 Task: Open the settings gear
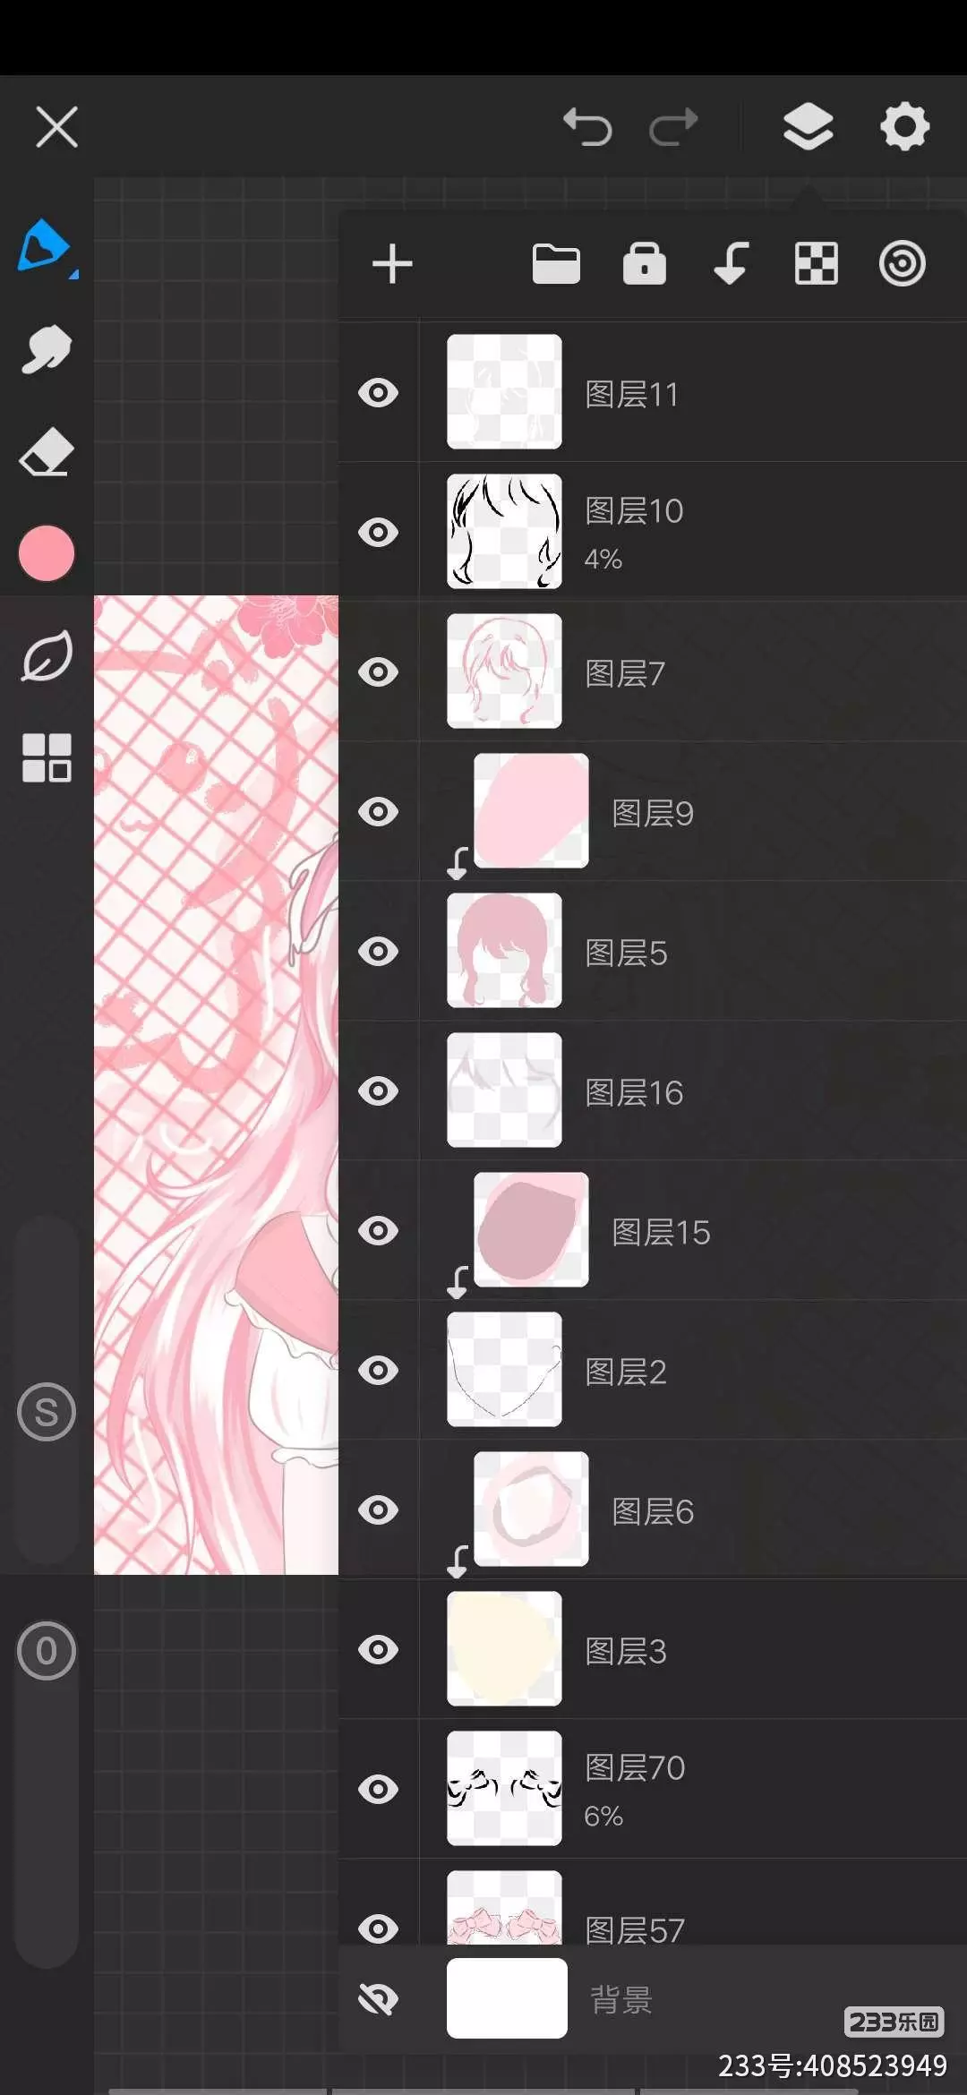pos(904,126)
